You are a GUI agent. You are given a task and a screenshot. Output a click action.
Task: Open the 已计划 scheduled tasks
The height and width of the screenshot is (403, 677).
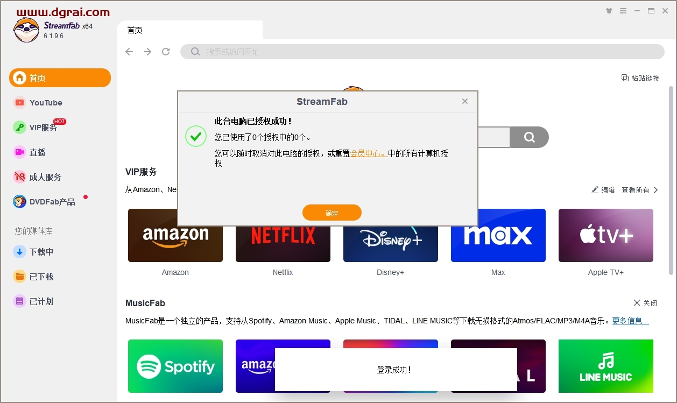41,301
